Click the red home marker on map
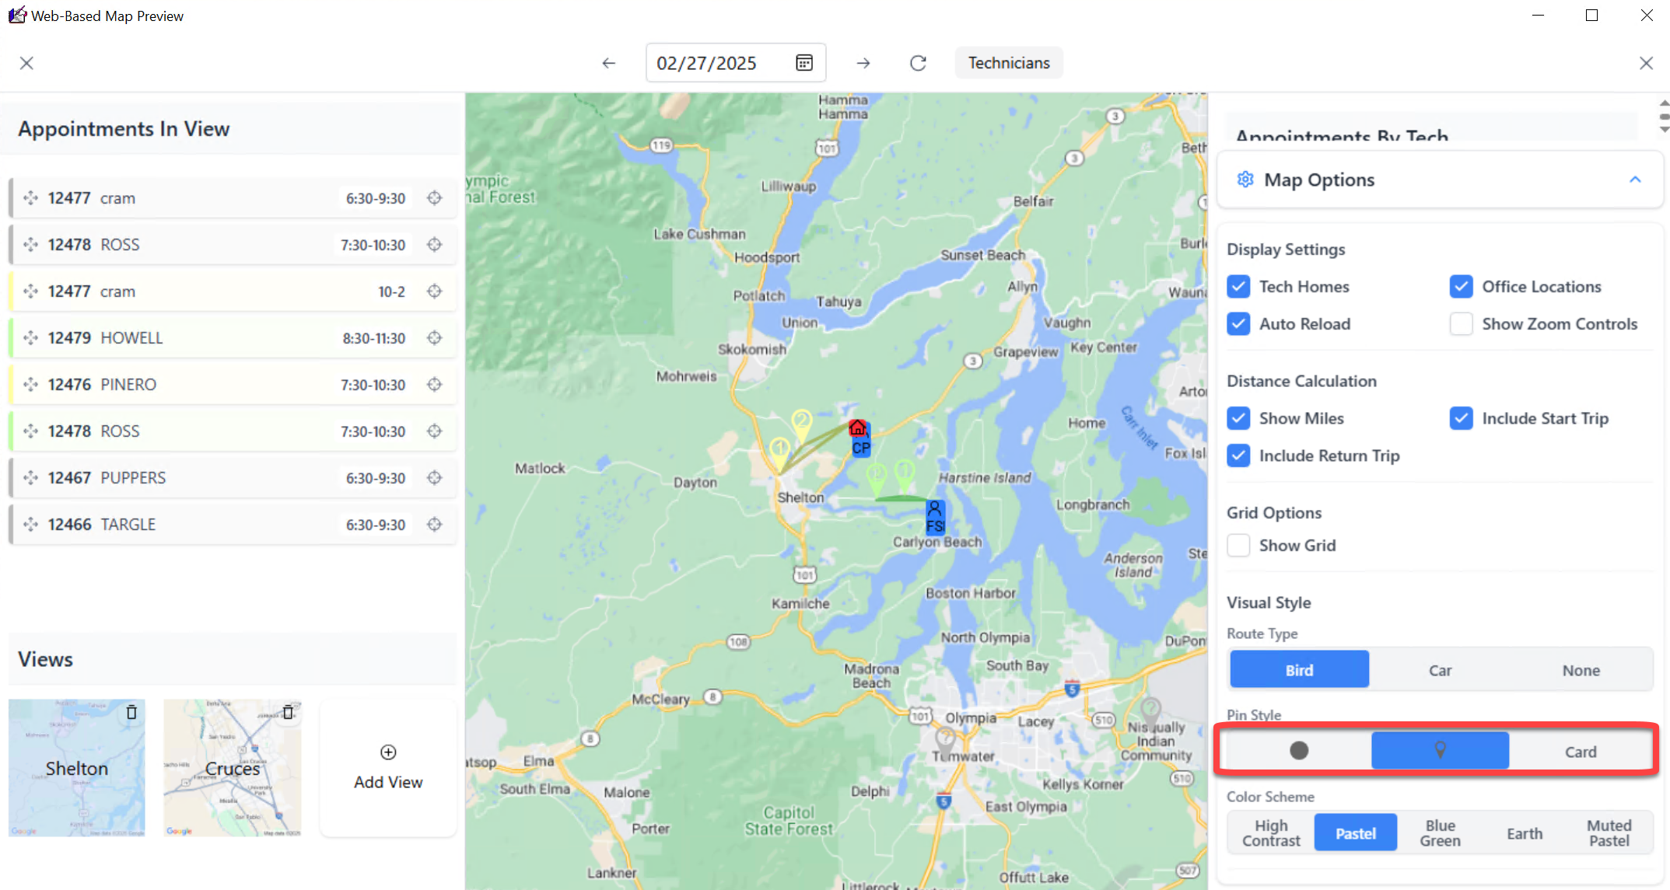 pos(857,428)
